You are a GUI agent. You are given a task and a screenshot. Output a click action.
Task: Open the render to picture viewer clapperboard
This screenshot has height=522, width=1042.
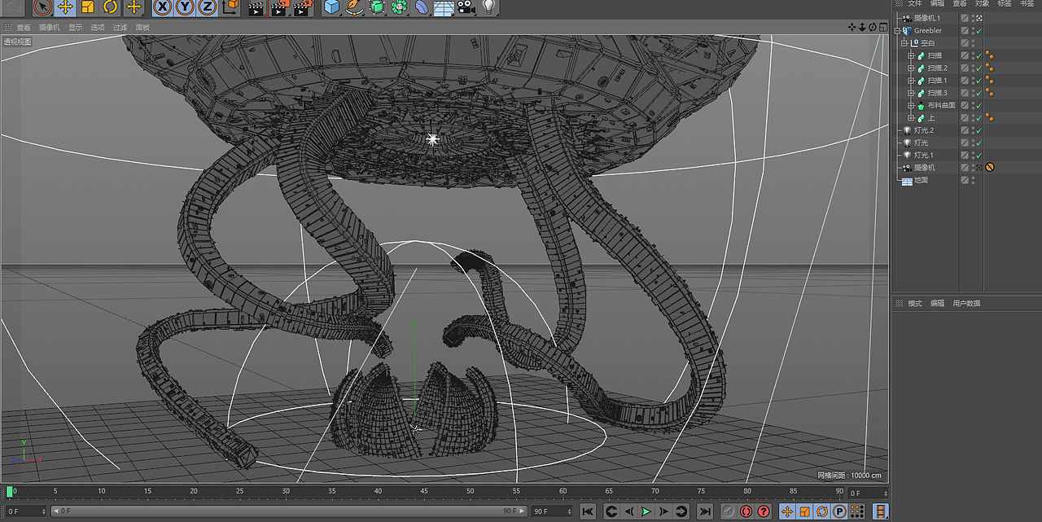279,7
